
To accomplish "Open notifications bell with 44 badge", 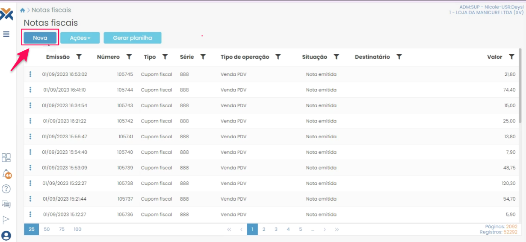I will pyautogui.click(x=6, y=174).
